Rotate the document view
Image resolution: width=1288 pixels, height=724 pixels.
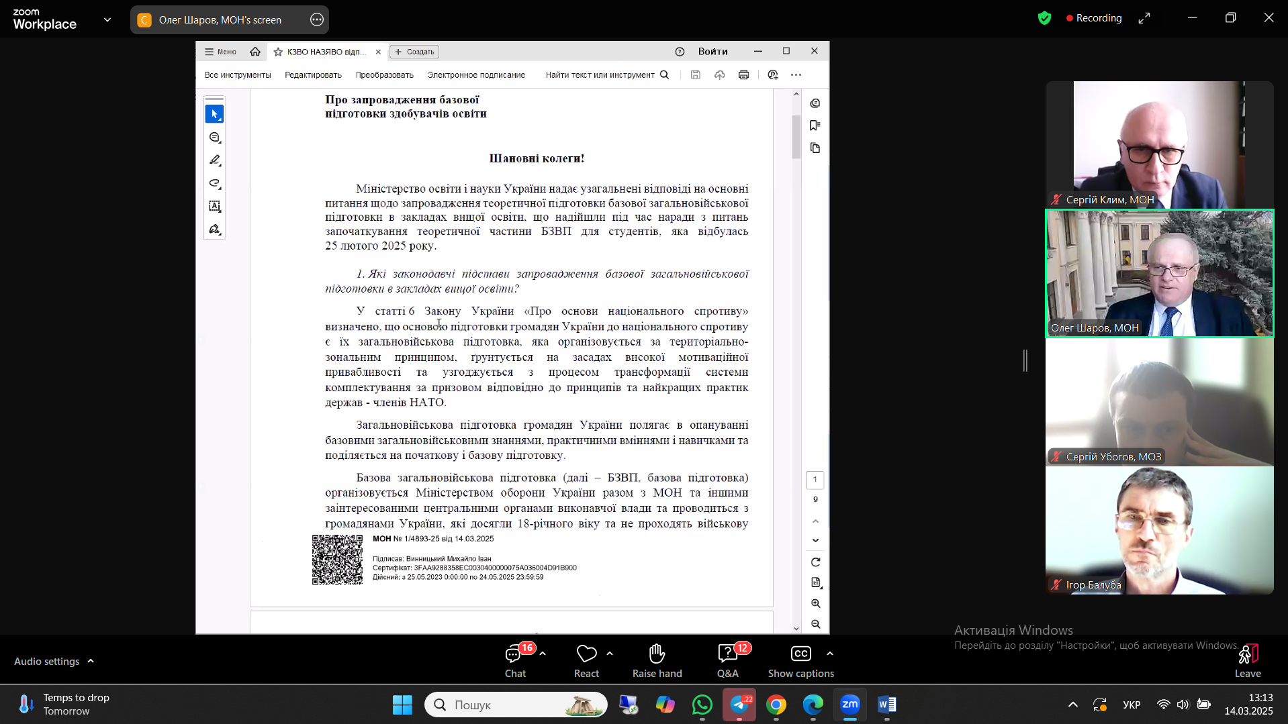[x=815, y=562]
